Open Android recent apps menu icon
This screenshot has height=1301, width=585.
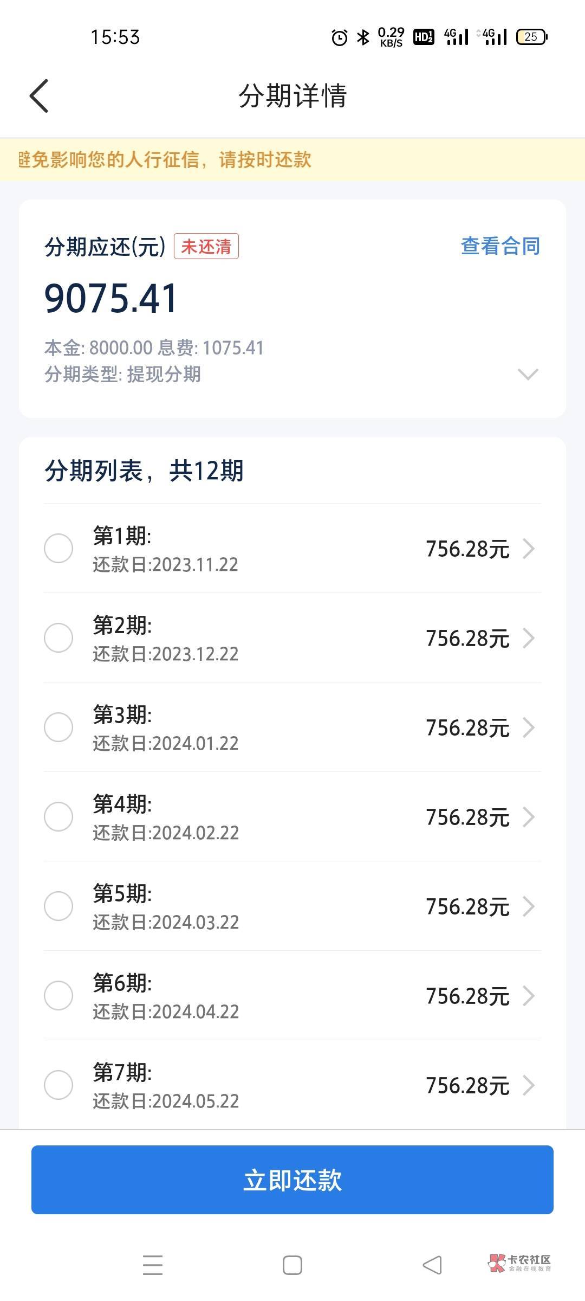pyautogui.click(x=153, y=1265)
